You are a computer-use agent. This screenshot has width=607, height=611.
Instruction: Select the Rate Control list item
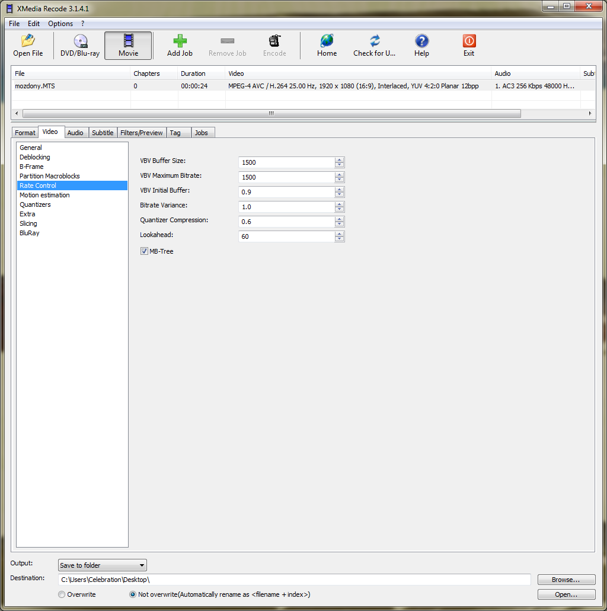tap(72, 185)
